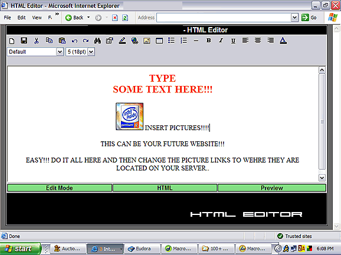Click the Go button next to Address
Image resolution: width=341 pixels, height=255 pixels.
pos(309,18)
